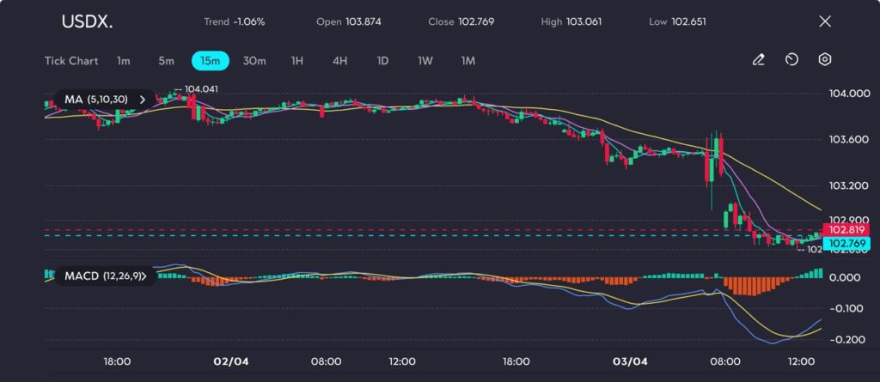Click the indicator gauge icon
Image resolution: width=880 pixels, height=382 pixels.
(x=791, y=60)
